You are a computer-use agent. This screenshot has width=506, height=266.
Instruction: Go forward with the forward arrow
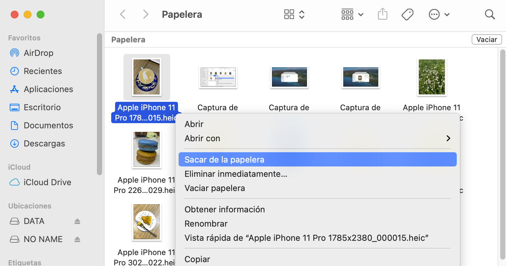(146, 14)
